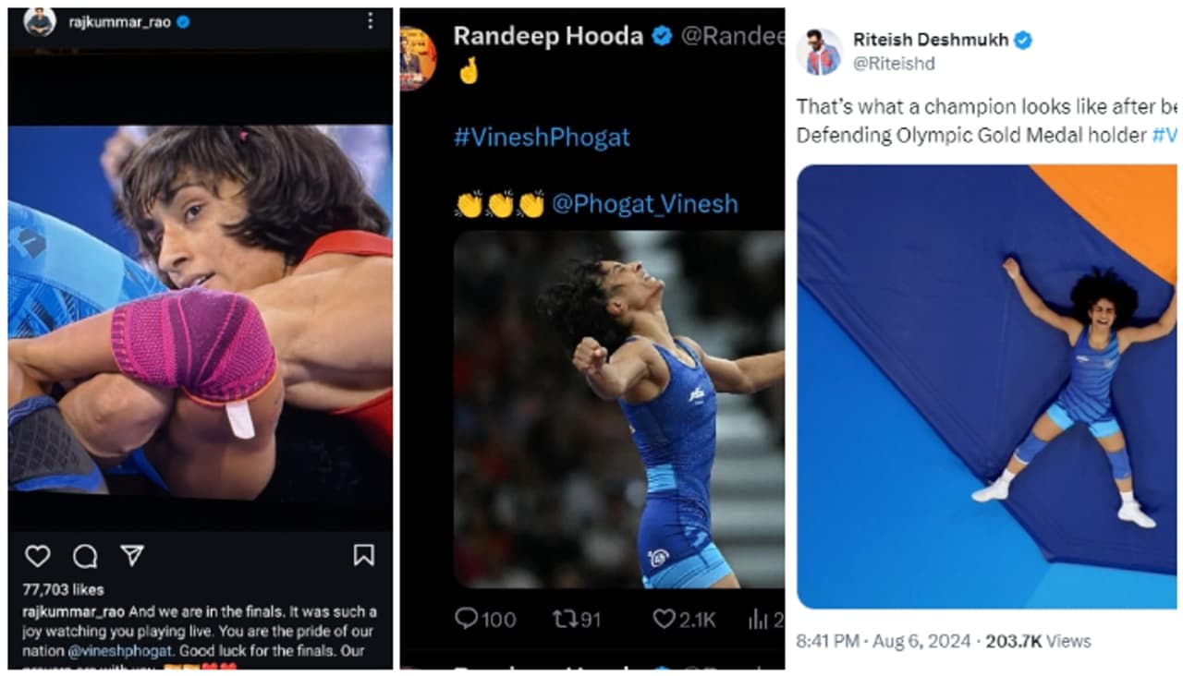
Task: Retweet Randeep Hooda's post
Action: 565,619
